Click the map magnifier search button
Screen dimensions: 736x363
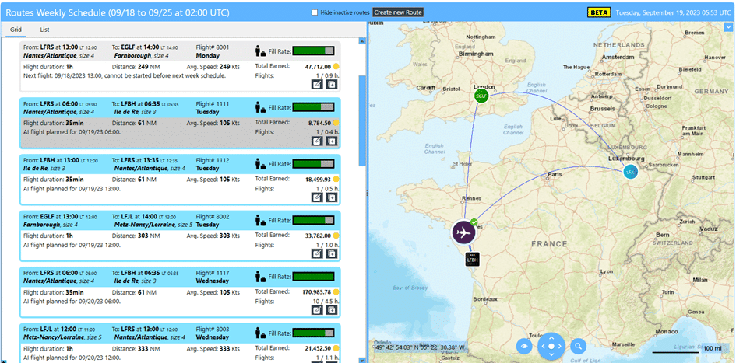[578, 346]
